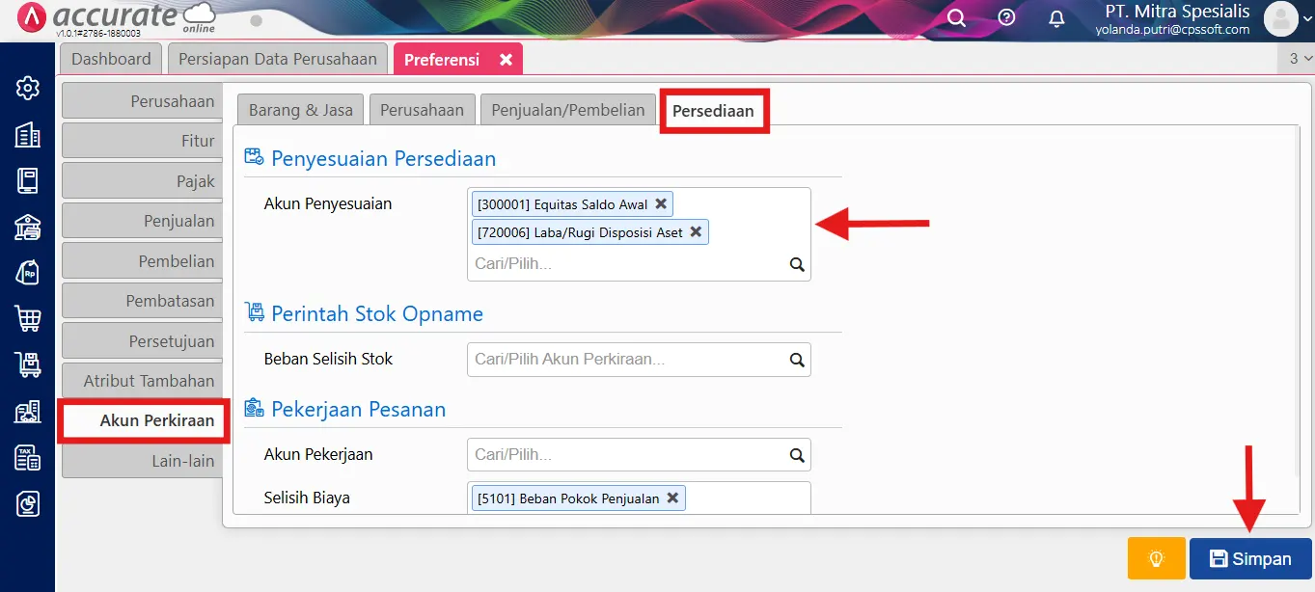Click the Penyesuaian Persediaan section heading
The height and width of the screenshot is (592, 1315).
click(384, 158)
